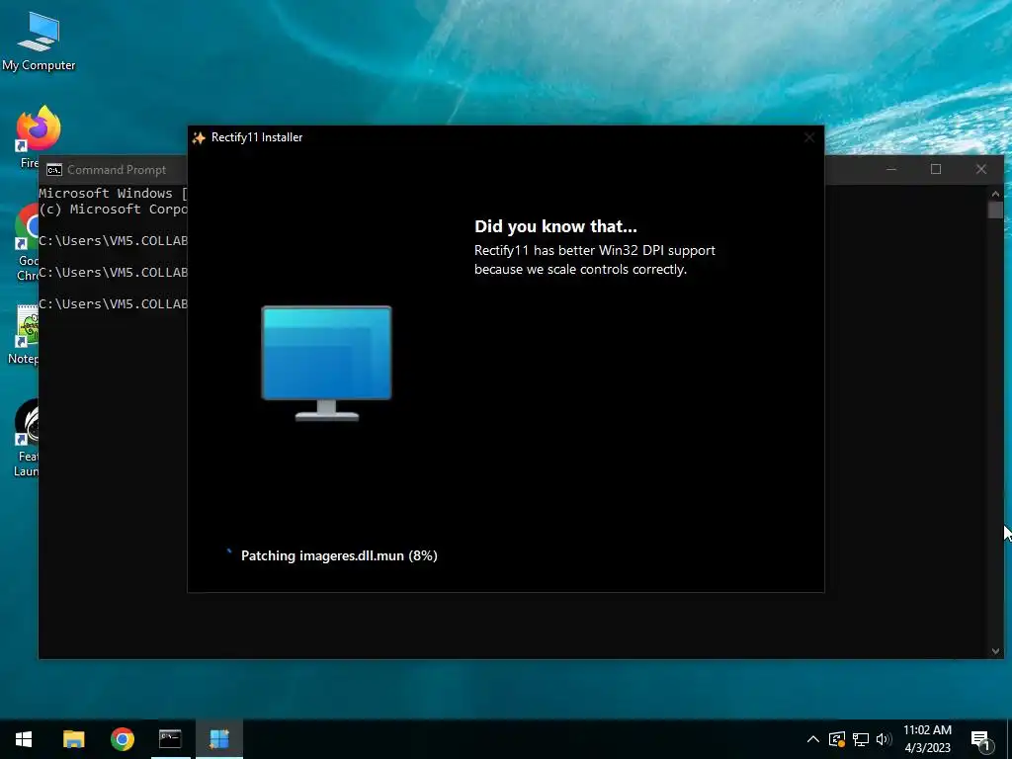
Task: Open the Google Chrome desktop shortcut
Action: coord(26,243)
